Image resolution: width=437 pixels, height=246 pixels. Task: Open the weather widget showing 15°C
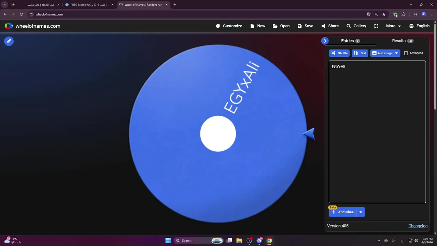(13, 241)
